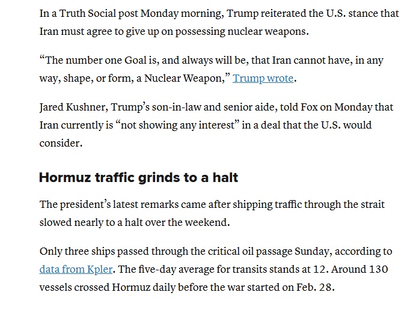The image size is (419, 310).
Task: Click the paragraph starting "Jared Kushner, Trump's son-in-law"
Action: click(x=216, y=125)
